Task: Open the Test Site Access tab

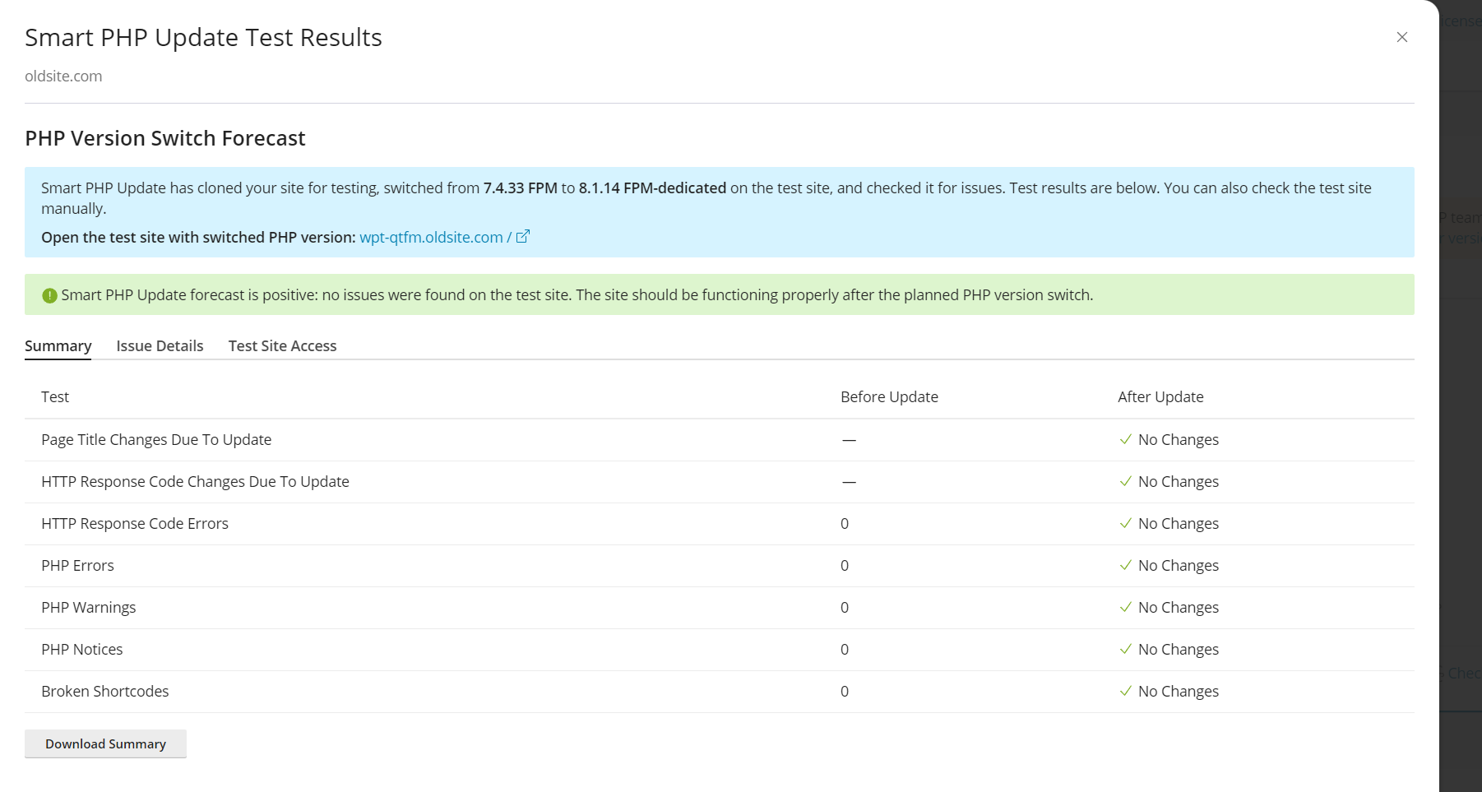Action: pos(282,345)
